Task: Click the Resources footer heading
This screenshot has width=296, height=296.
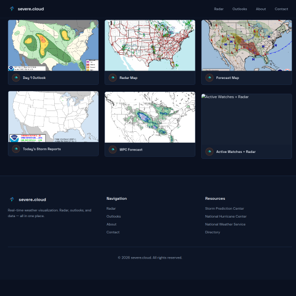Action: coord(215,198)
